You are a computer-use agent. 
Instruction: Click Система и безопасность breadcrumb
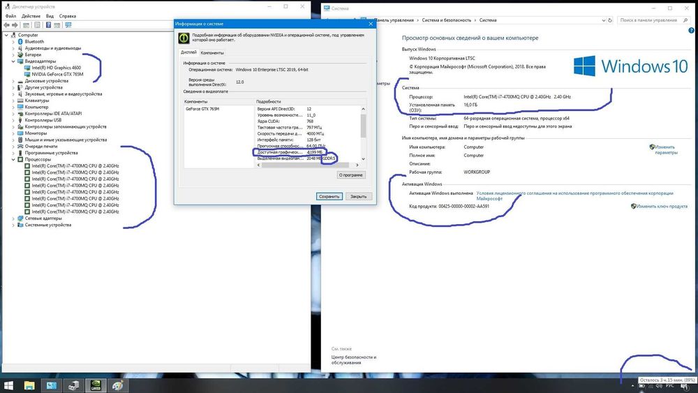click(x=446, y=20)
